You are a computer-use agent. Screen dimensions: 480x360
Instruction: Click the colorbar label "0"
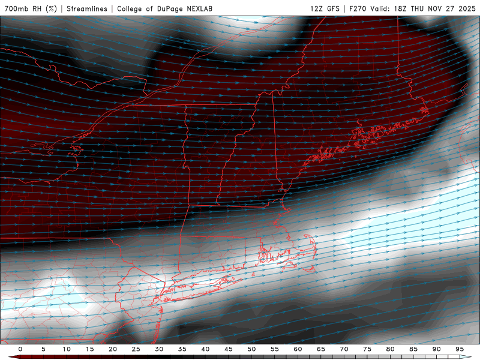[x=20, y=349]
